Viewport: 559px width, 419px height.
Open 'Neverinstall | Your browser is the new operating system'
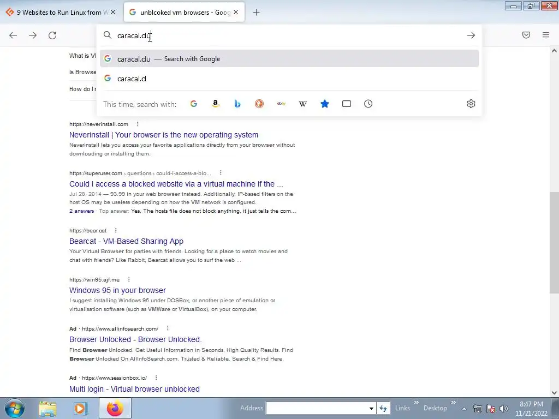tap(164, 135)
